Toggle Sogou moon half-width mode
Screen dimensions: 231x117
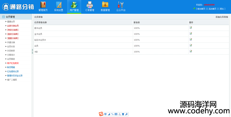pyautogui.click(x=109, y=114)
